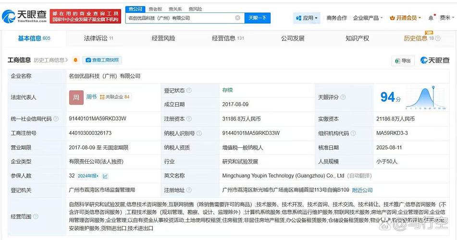This screenshot has width=457, height=240.
Task: Click English name Mingchuang Youpin Technology
Action: pyautogui.click(x=283, y=176)
